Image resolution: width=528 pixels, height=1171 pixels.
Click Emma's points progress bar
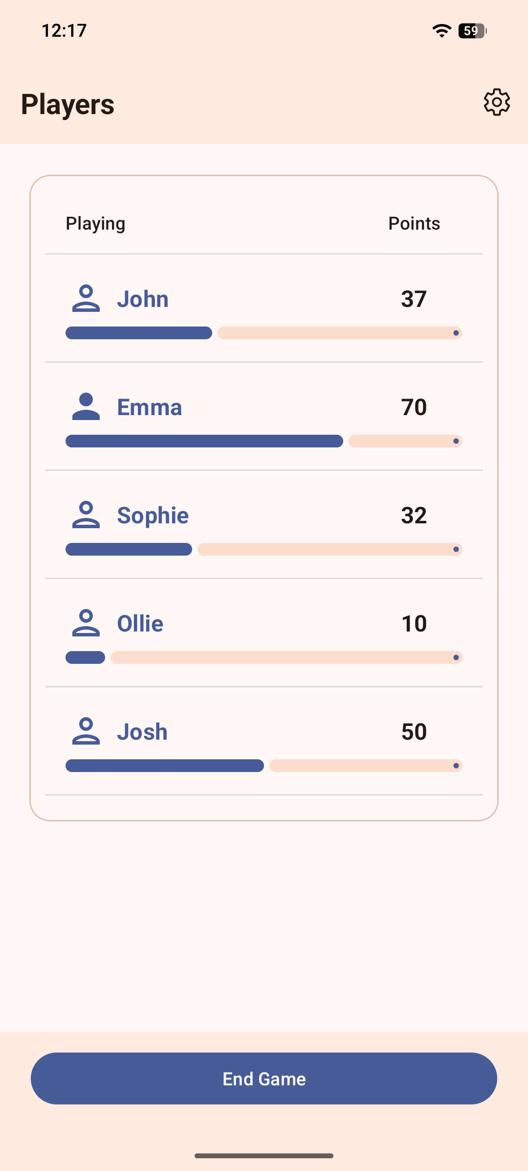pos(264,441)
